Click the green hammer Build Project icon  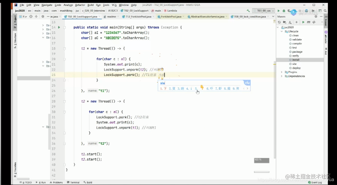(248, 11)
